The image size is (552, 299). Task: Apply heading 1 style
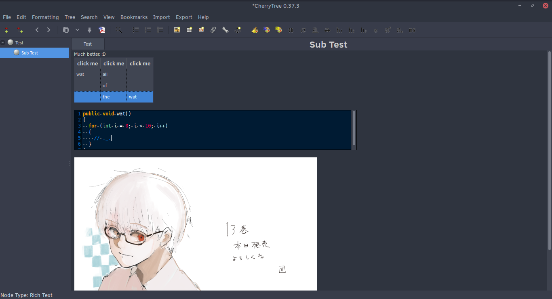tap(339, 30)
